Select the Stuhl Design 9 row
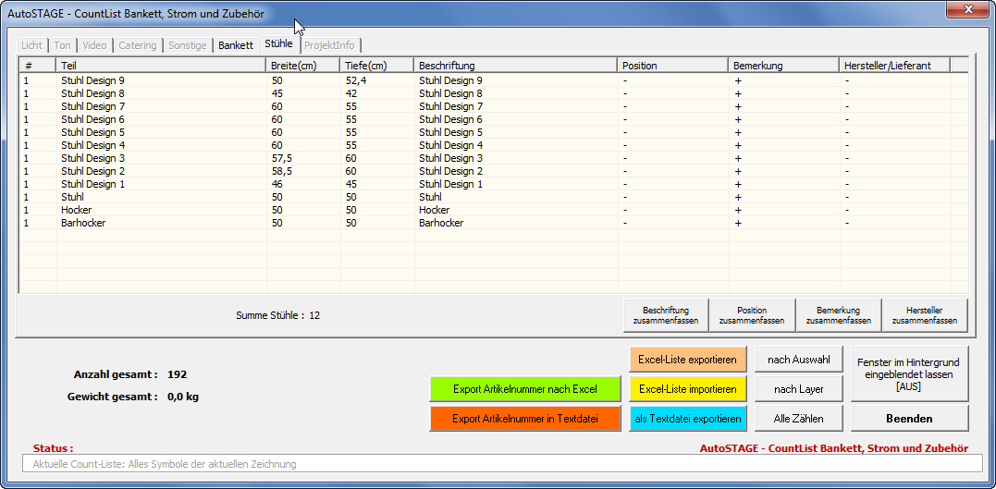The image size is (996, 489). coord(92,80)
